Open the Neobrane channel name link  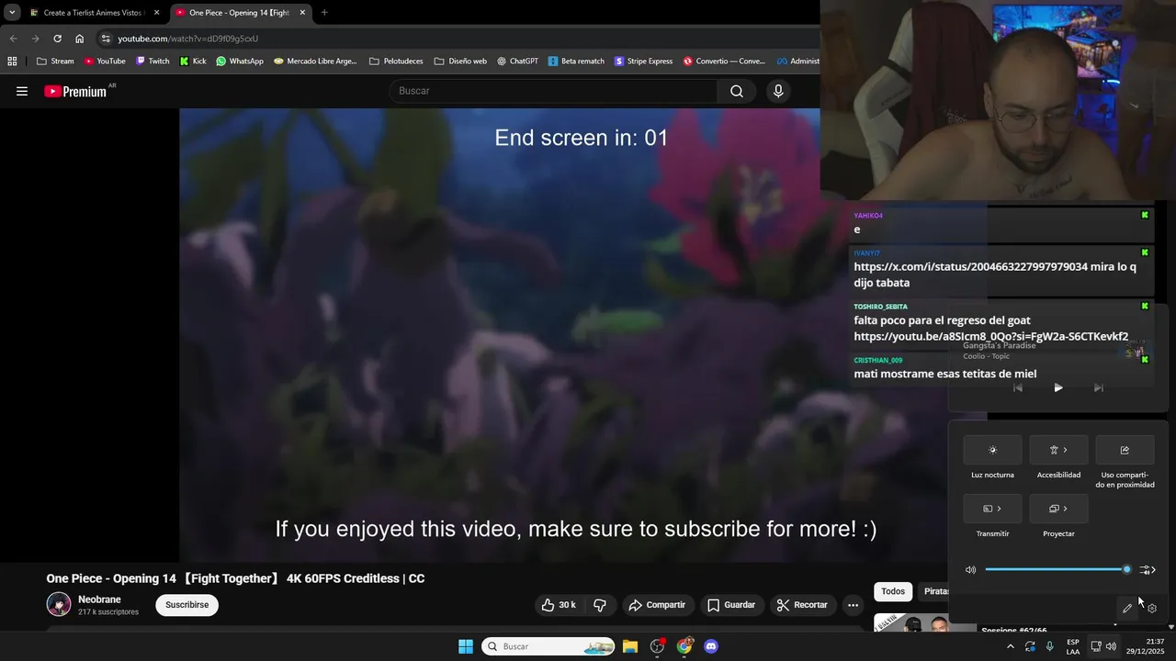coord(99,599)
